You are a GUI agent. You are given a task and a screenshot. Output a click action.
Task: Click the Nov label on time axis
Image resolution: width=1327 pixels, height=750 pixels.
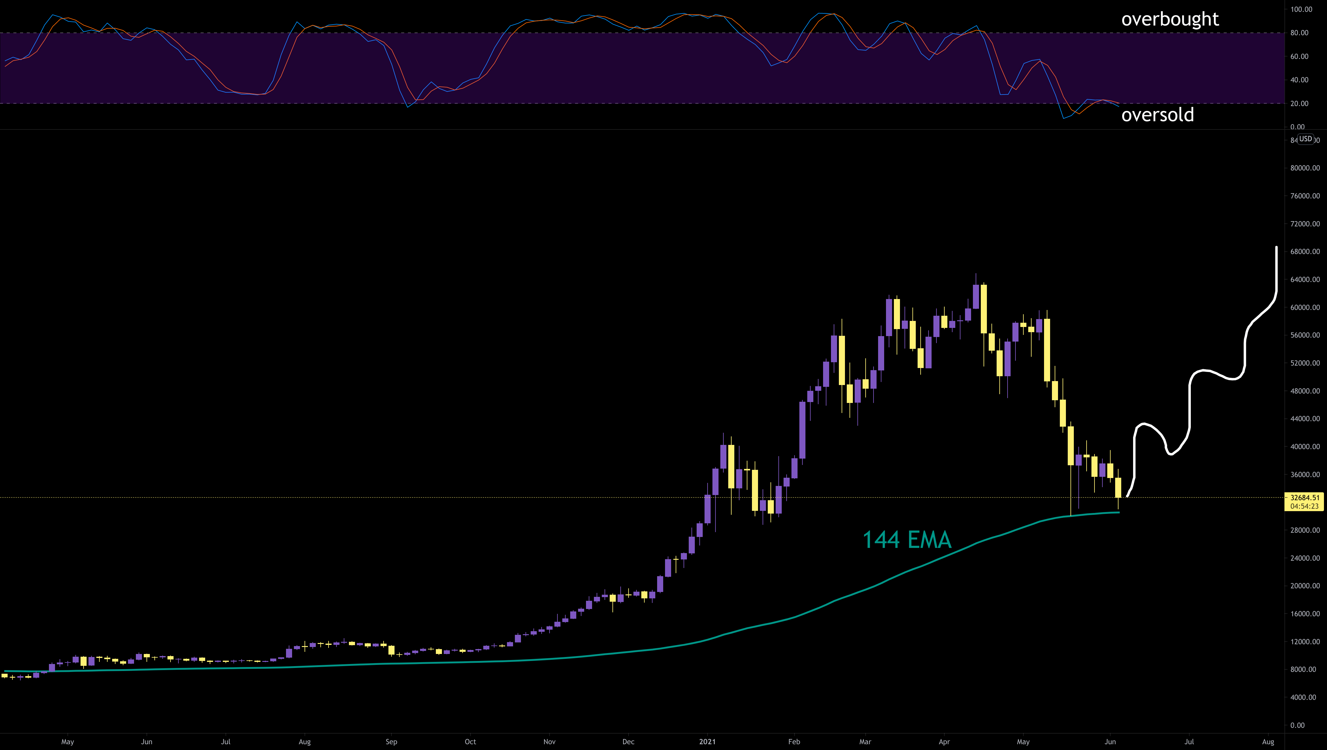pyautogui.click(x=550, y=742)
